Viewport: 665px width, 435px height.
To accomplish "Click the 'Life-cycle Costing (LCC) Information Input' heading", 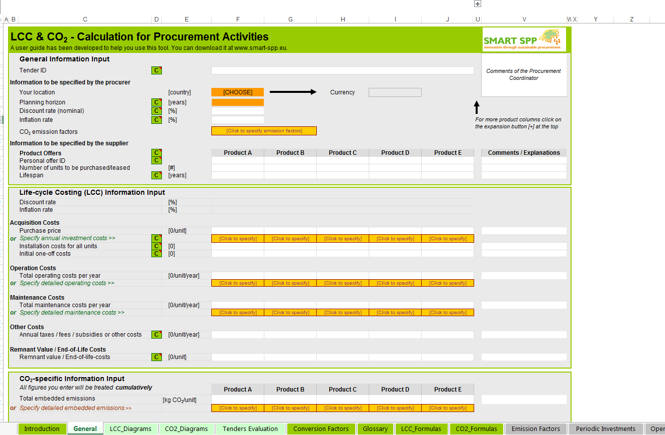I will coord(92,192).
